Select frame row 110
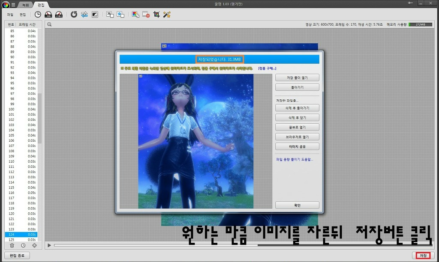439x262 pixels. pyautogui.click(x=21, y=161)
